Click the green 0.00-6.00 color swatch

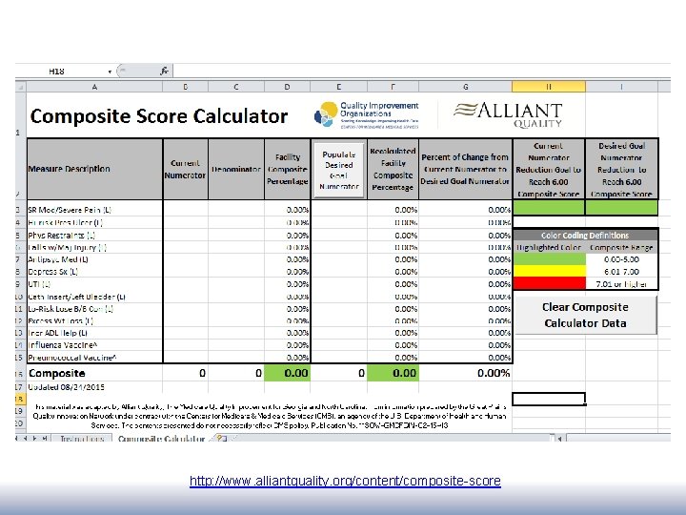(x=549, y=259)
